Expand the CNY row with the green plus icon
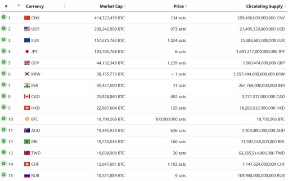Screen dimensions: 288x181 tap(4, 17)
